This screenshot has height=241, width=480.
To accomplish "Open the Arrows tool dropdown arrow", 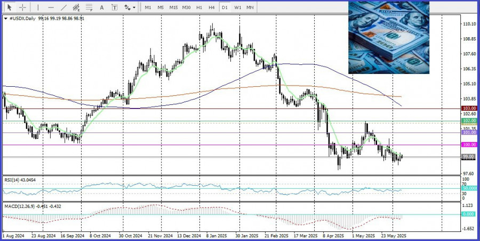I will (x=134, y=7).
